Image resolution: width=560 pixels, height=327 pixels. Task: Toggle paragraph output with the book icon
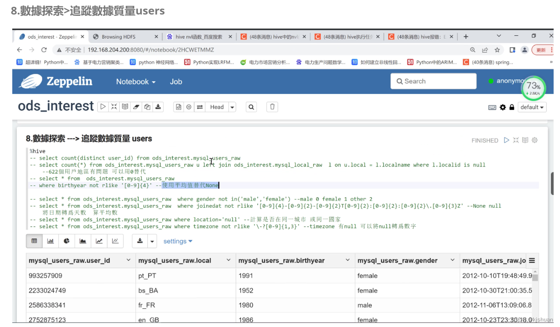tap(525, 140)
